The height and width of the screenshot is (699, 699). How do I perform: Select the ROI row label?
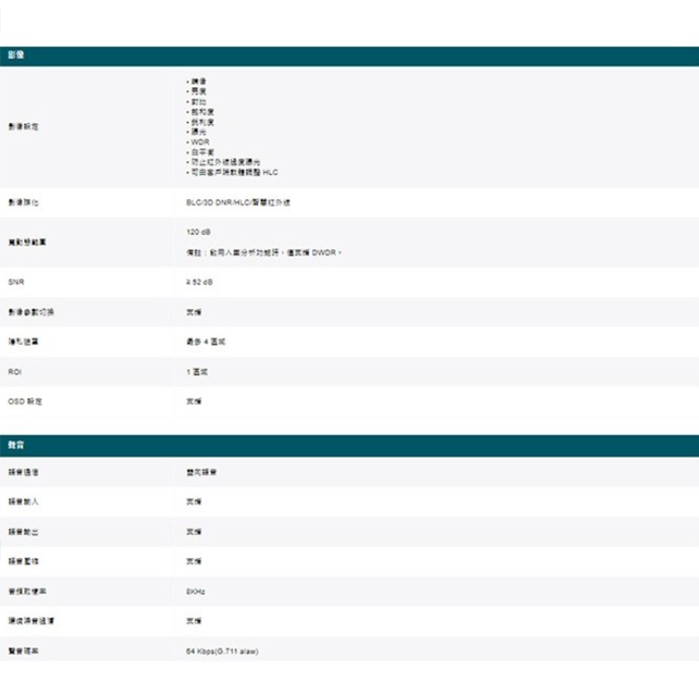click(x=15, y=372)
